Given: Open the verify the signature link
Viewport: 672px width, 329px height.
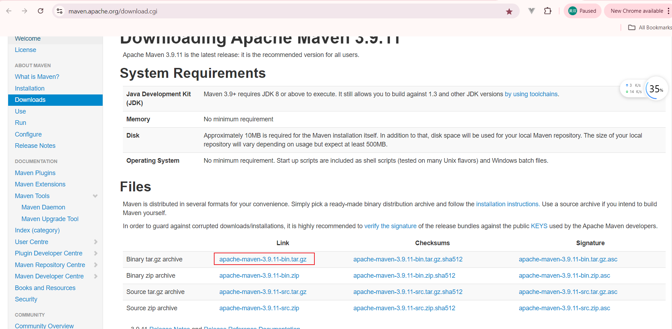Looking at the screenshot, I should click(390, 226).
